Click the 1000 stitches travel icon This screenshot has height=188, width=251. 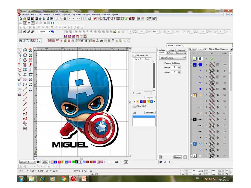point(31,74)
